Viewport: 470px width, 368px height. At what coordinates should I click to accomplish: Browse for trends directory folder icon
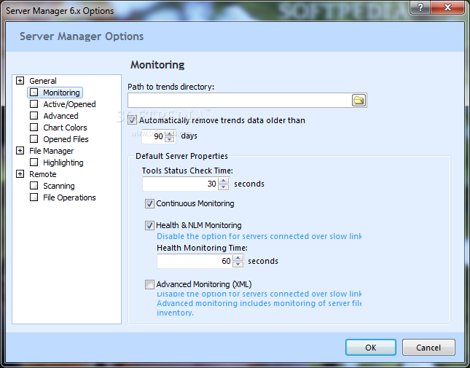coord(359,100)
